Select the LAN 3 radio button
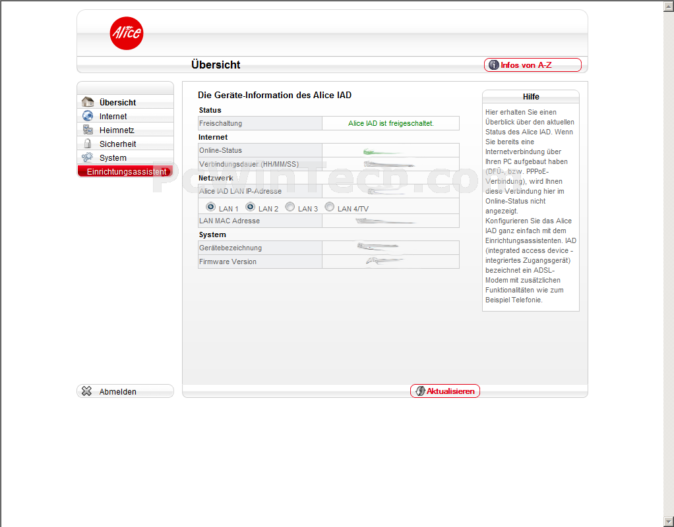This screenshot has height=527, width=674. coord(290,207)
